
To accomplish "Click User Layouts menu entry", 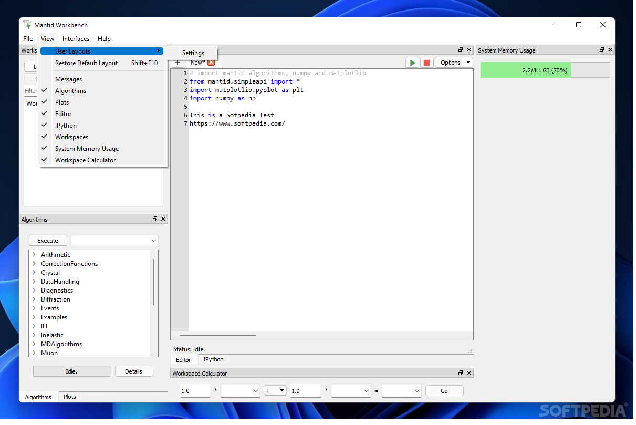I will (x=103, y=51).
